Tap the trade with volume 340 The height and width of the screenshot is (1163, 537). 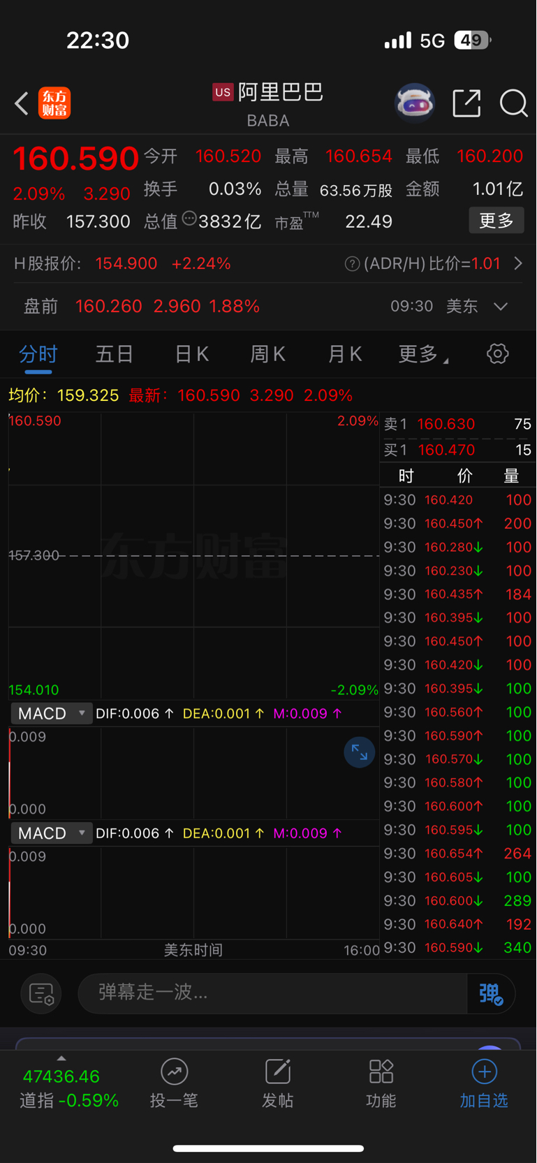point(457,948)
